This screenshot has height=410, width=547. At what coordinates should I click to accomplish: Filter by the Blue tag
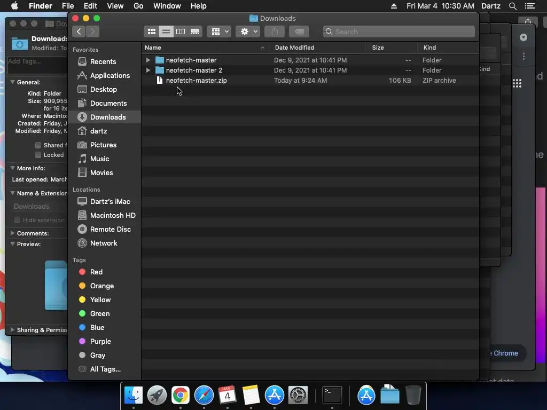tap(105, 328)
